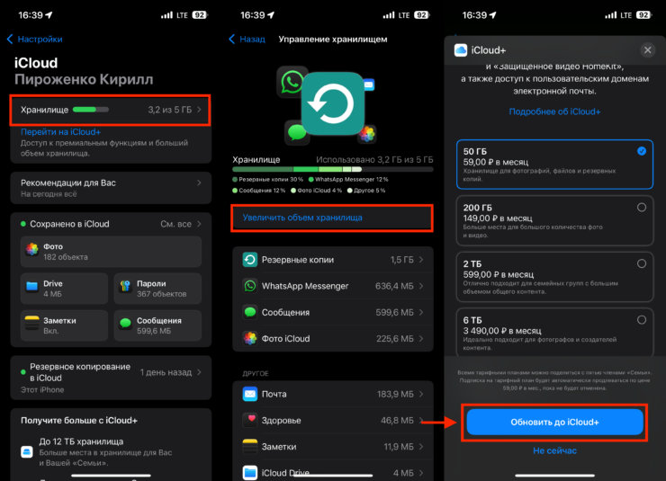The height and width of the screenshot is (481, 666).
Task: Expand WhatsApp Messenger 636,4 МБ chevron
Action: (421, 286)
